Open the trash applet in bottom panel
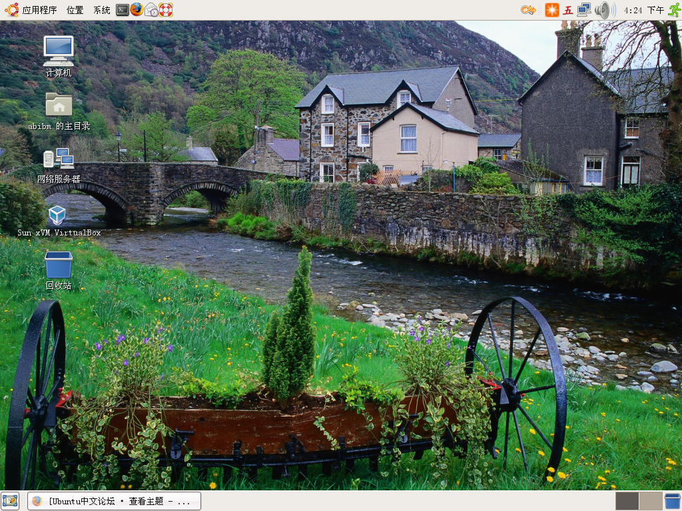 673,501
